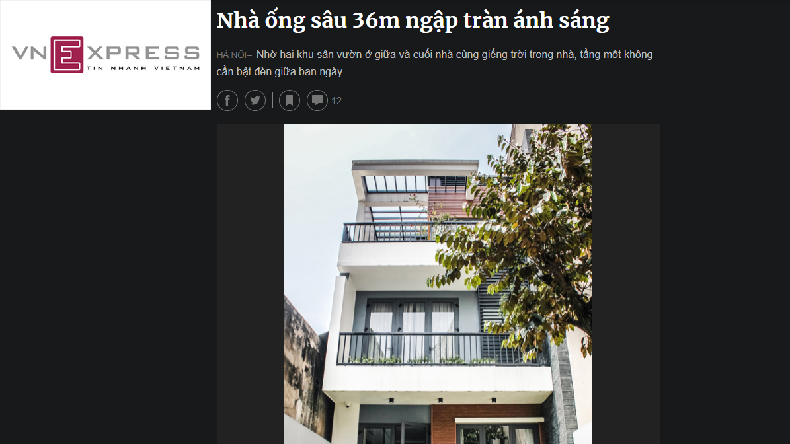Click the 'HÀ NỘI' location label
Screen dimensions: 790x444
point(232,55)
